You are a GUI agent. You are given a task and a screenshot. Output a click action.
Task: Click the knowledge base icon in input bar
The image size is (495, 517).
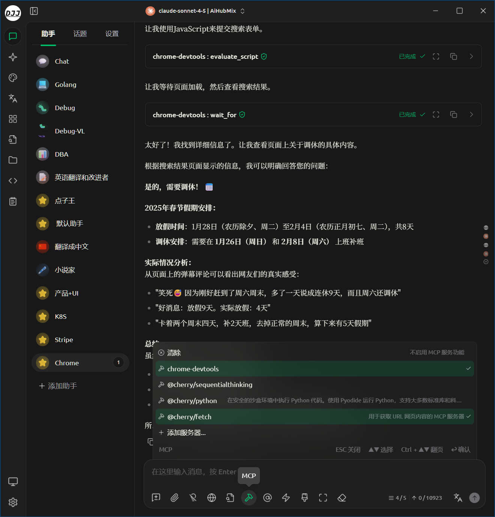[230, 498]
